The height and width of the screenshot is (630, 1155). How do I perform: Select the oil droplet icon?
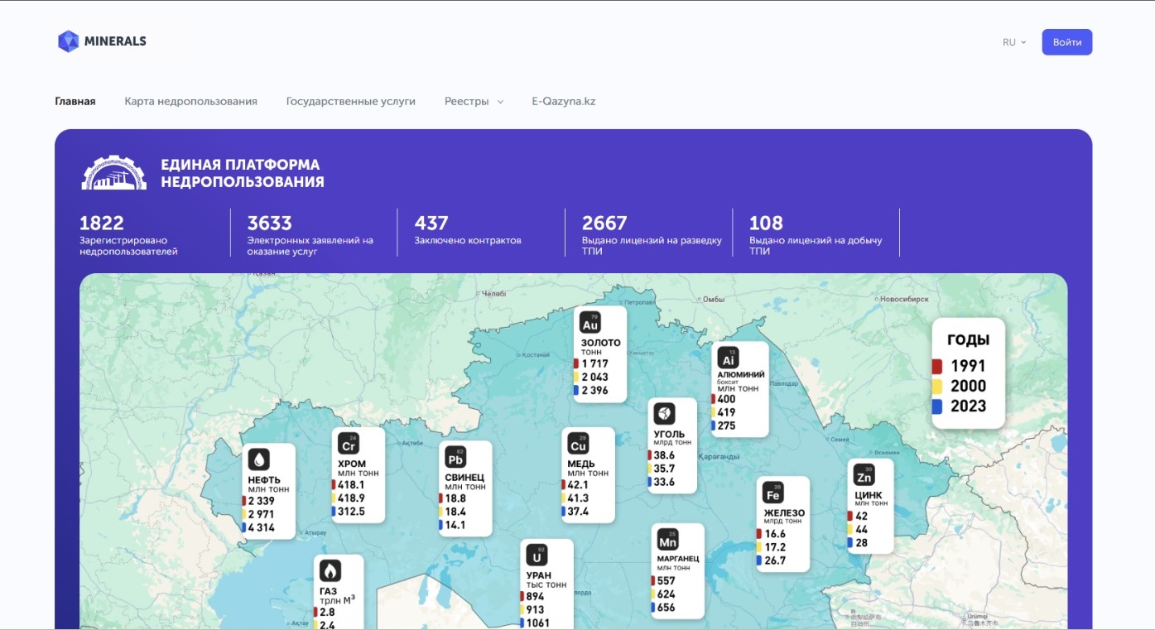[259, 460]
